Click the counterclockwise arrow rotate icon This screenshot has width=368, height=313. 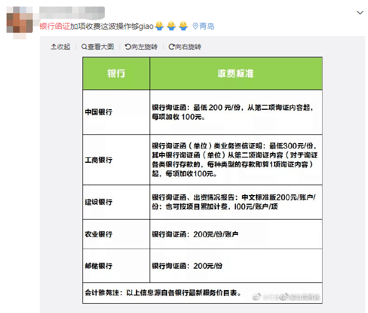(x=128, y=47)
